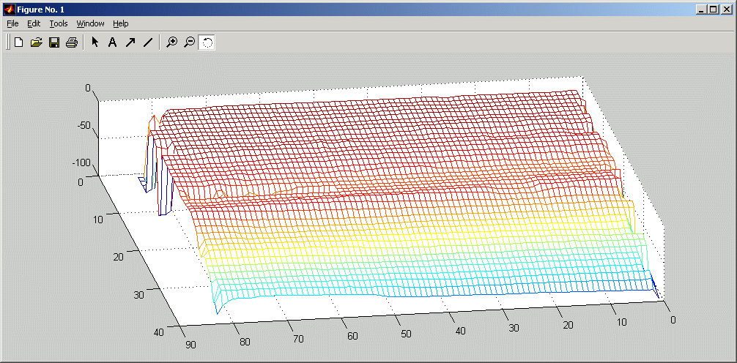Expand the Help menu
This screenshot has height=363, width=737.
click(120, 23)
